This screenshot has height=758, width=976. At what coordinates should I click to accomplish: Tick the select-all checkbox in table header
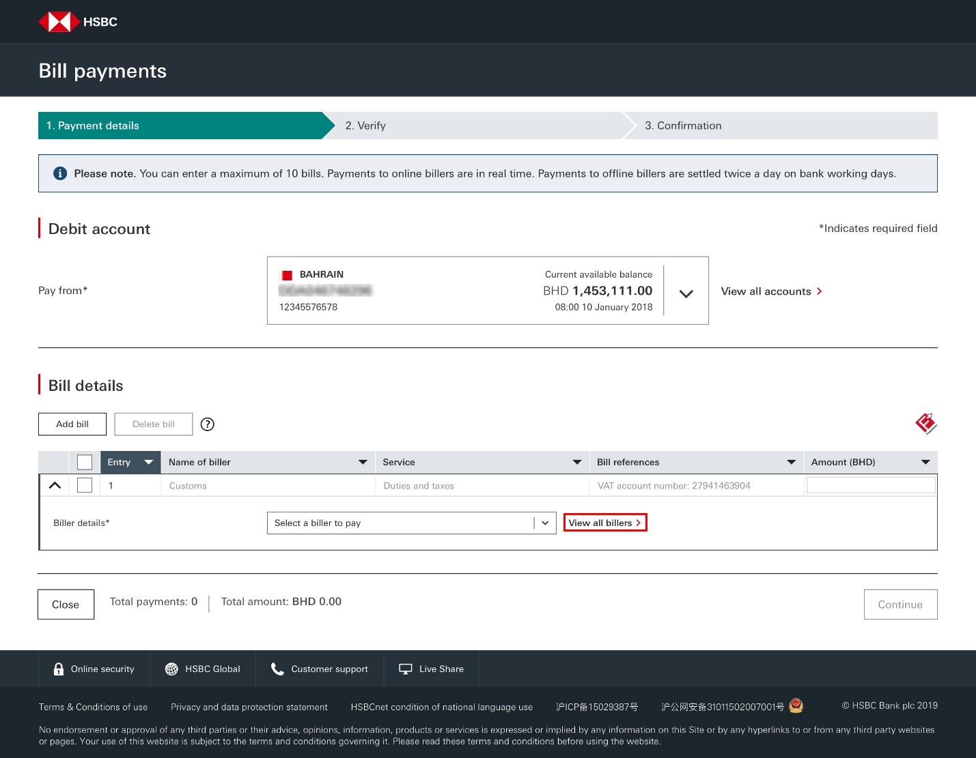click(x=85, y=463)
